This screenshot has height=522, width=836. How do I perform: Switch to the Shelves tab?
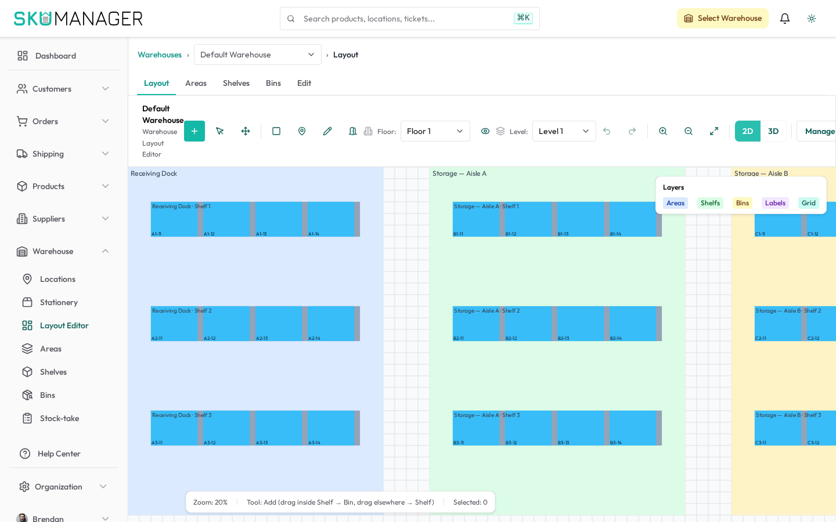tap(236, 84)
